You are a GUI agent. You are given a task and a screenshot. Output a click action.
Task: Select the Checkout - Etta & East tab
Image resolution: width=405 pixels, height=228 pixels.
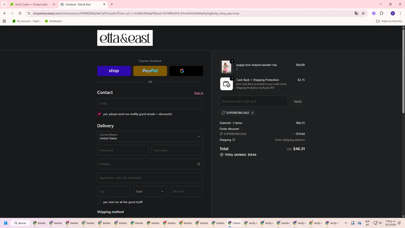[x=81, y=4]
